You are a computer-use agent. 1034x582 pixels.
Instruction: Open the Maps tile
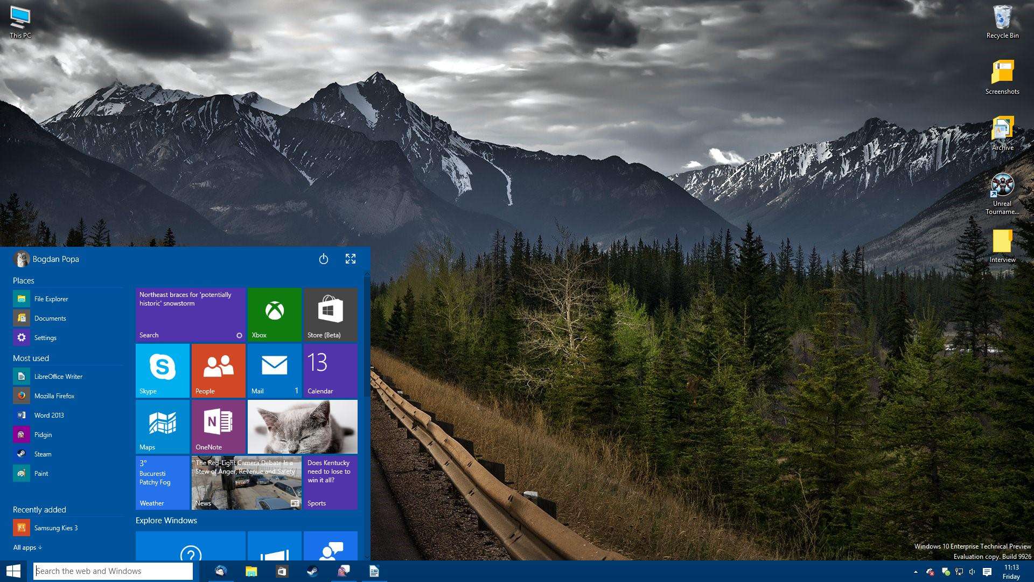(162, 426)
